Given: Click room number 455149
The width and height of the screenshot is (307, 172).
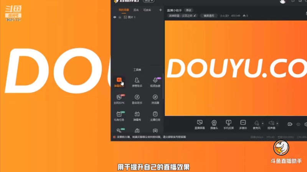Looking at the screenshot, I should pos(236,16).
